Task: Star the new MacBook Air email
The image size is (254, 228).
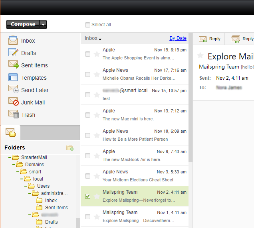Action: (x=97, y=156)
